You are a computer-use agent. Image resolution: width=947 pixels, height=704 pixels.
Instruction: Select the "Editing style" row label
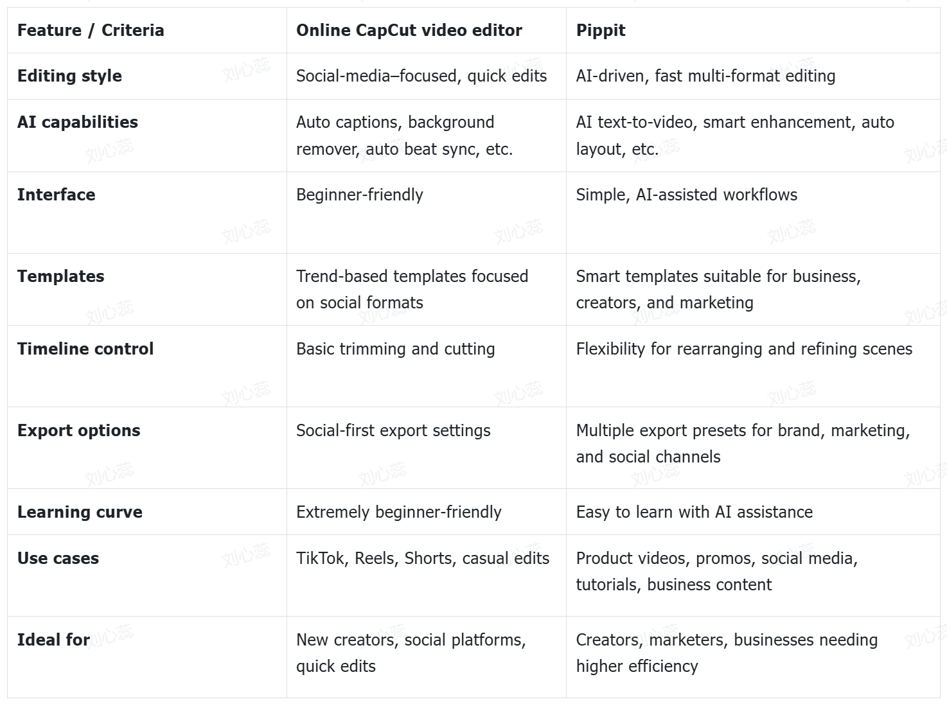[x=69, y=76]
